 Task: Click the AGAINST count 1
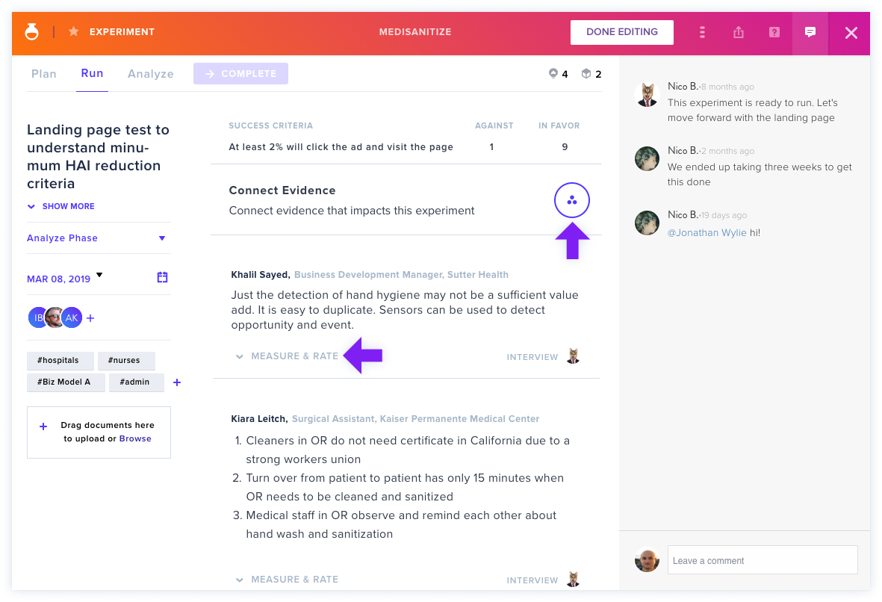tap(491, 147)
